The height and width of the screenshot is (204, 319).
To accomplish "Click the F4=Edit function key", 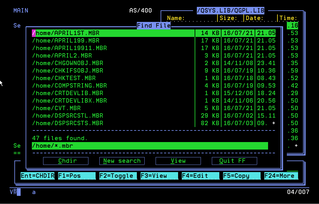I will click(x=201, y=176).
